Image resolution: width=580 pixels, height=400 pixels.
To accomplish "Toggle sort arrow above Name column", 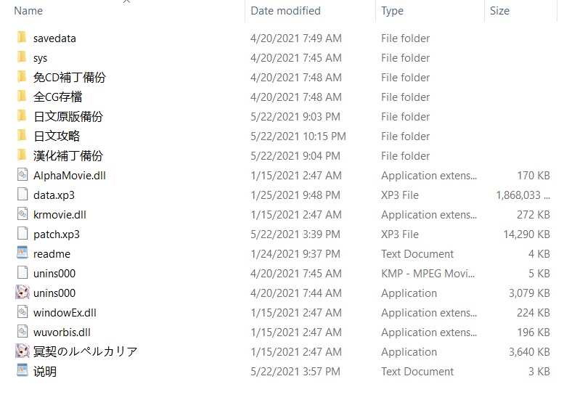I will point(126,2).
